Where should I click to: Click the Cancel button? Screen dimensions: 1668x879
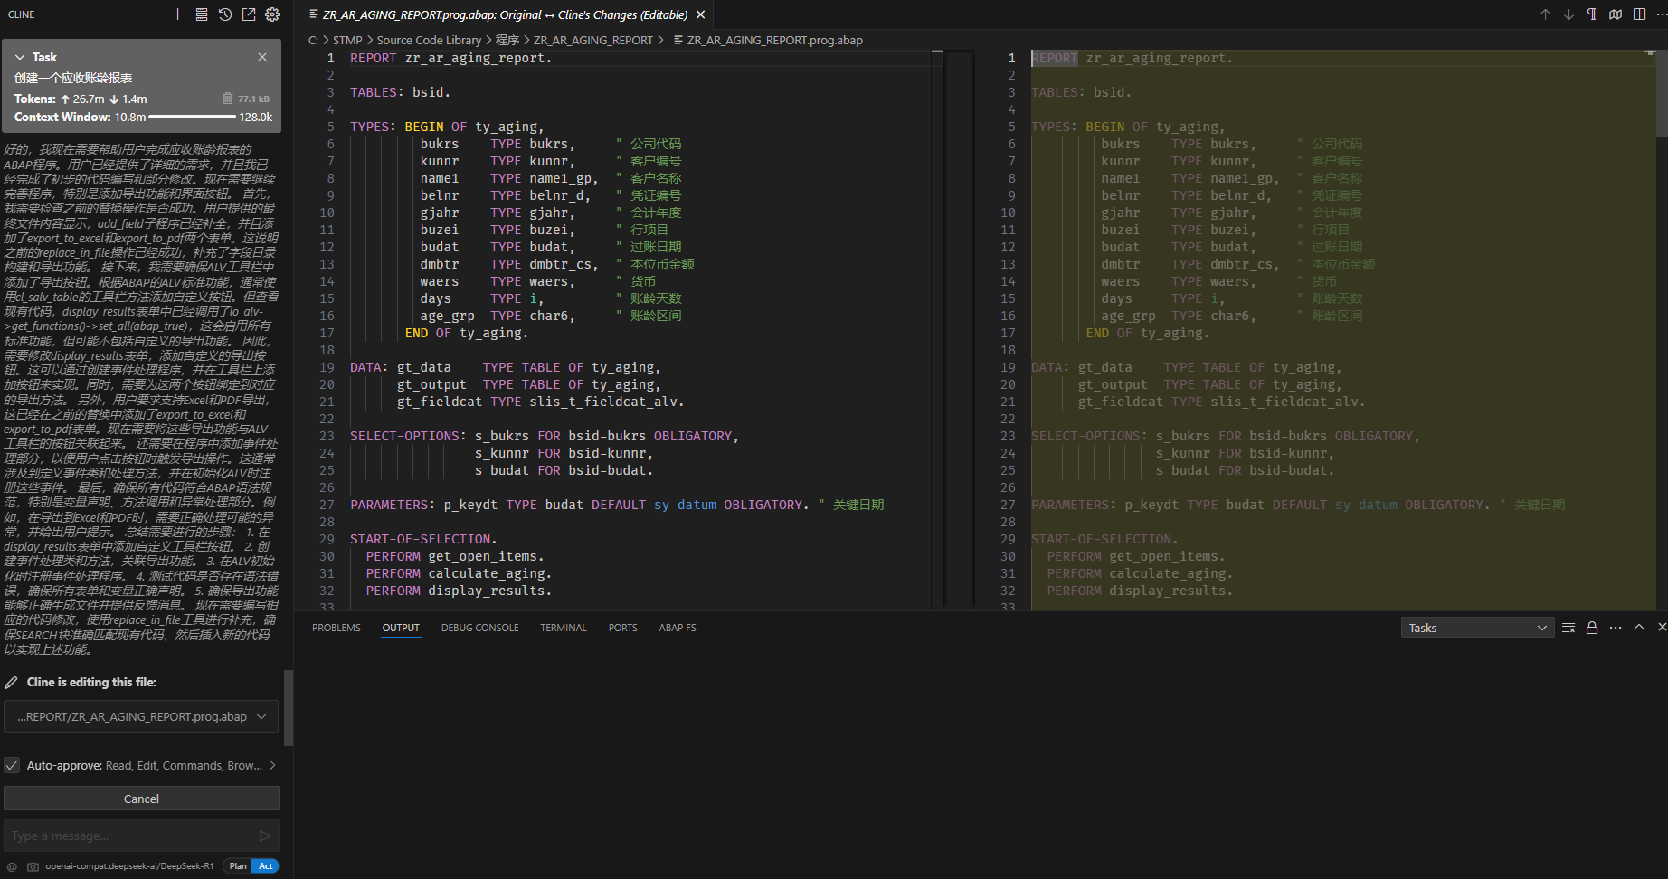coord(141,799)
